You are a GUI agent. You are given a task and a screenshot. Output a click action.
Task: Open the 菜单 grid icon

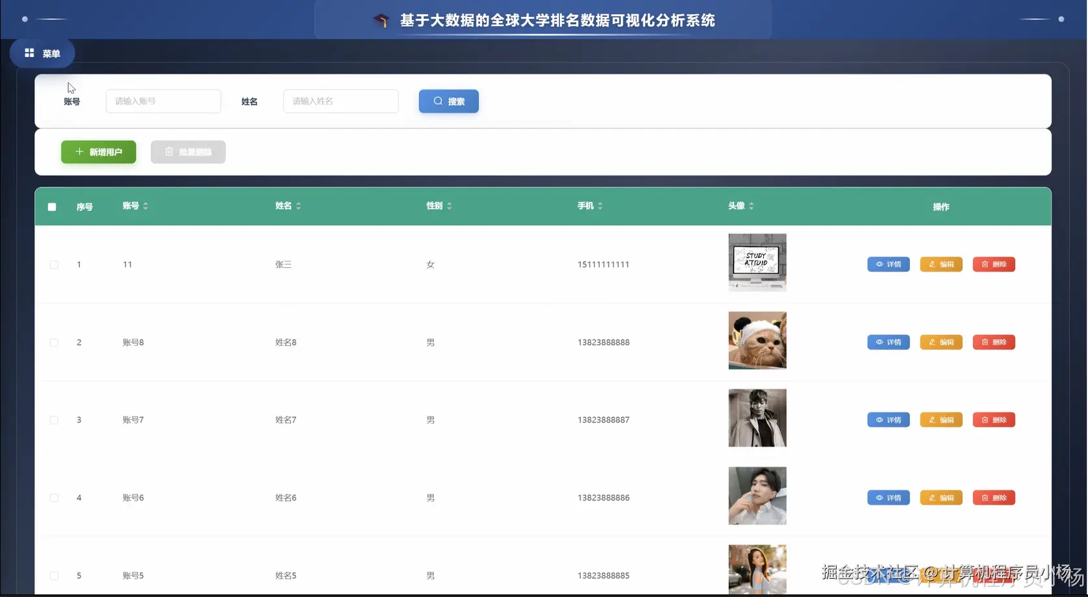pos(29,53)
